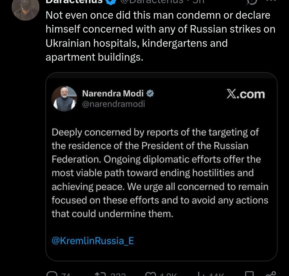Image resolution: width=289 pixels, height=276 pixels.
Task: Share the tweet using the share icon
Action: point(271,274)
